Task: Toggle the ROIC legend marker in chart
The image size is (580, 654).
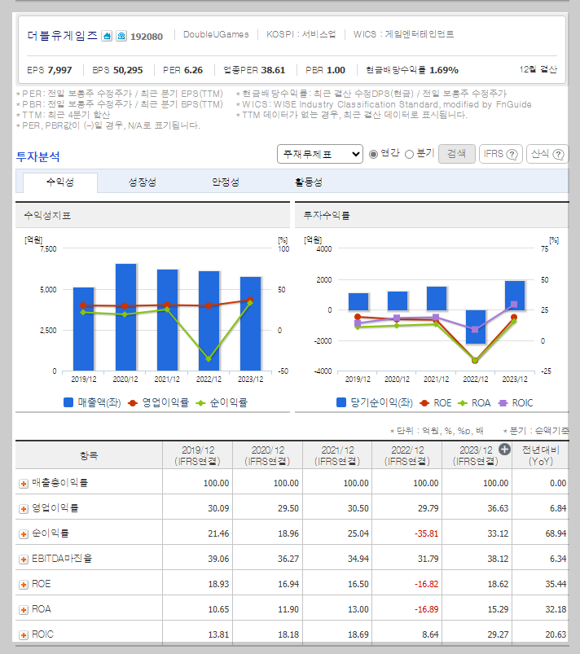Action: [503, 403]
